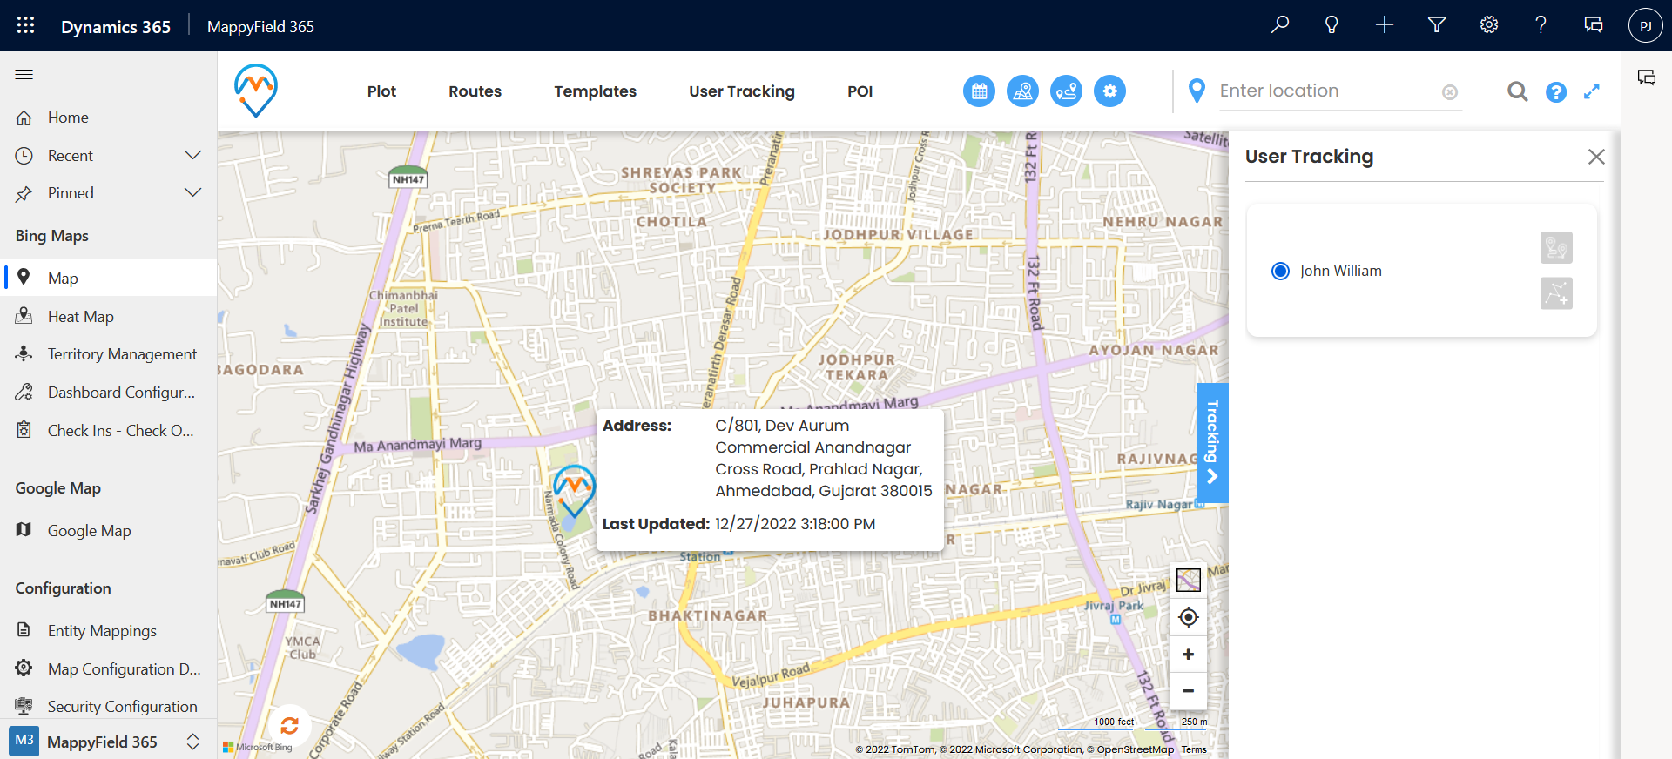Open the advanced find filter icon

pos(1437,25)
